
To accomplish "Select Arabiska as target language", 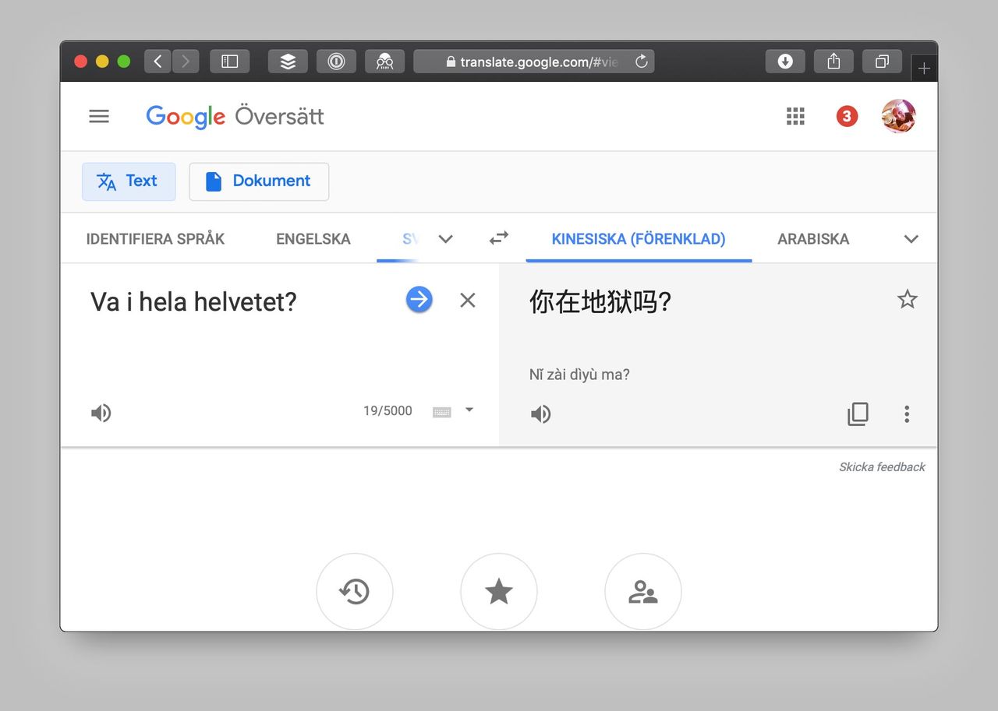I will [813, 239].
